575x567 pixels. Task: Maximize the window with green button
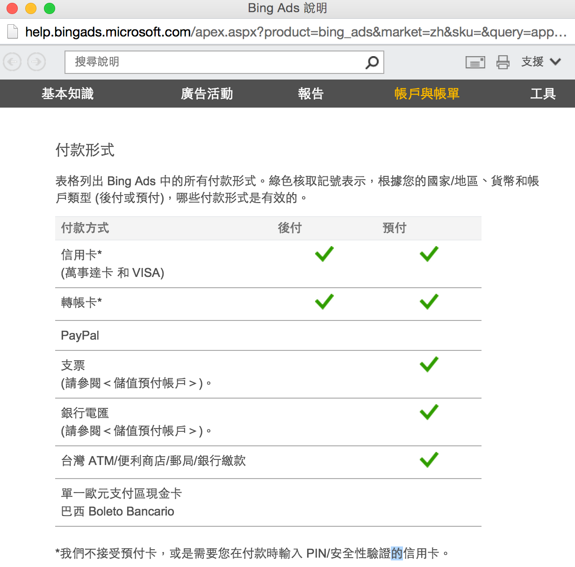(50, 8)
